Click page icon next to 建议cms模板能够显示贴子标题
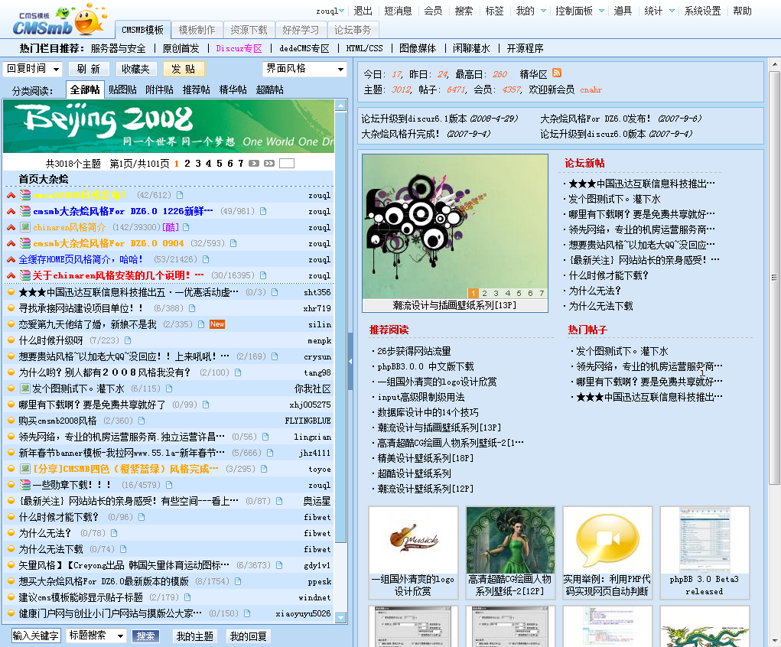The height and width of the screenshot is (647, 781). point(187,597)
